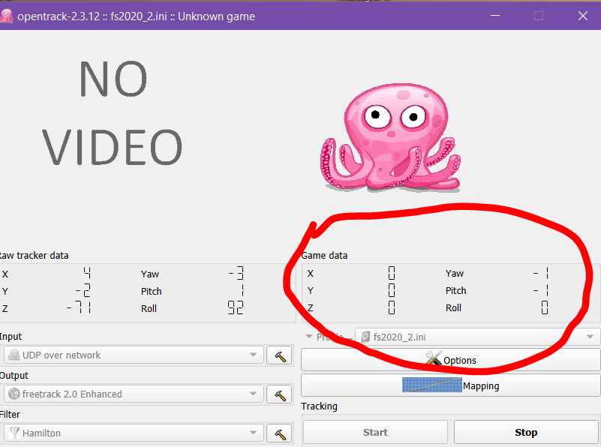Image resolution: width=601 pixels, height=447 pixels.
Task: Click the Start tracking button
Action: coord(375,433)
